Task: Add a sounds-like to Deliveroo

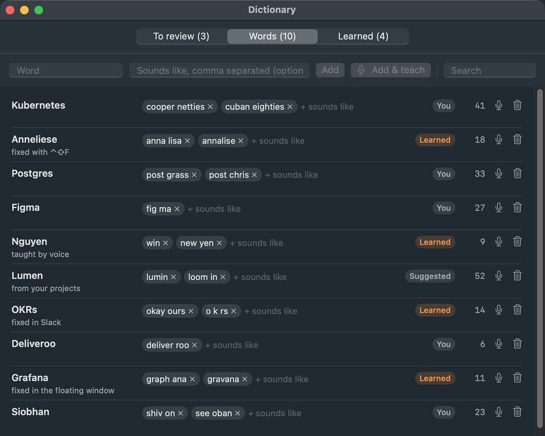Action: pyautogui.click(x=232, y=345)
